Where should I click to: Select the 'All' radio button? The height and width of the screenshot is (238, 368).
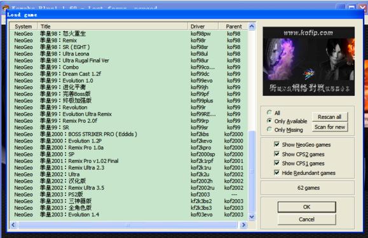269,113
